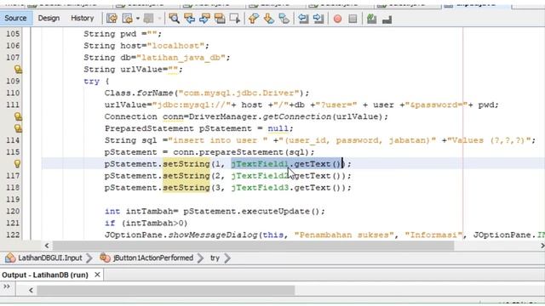Click "com.mysql.jdbc.Driver" string

point(238,93)
